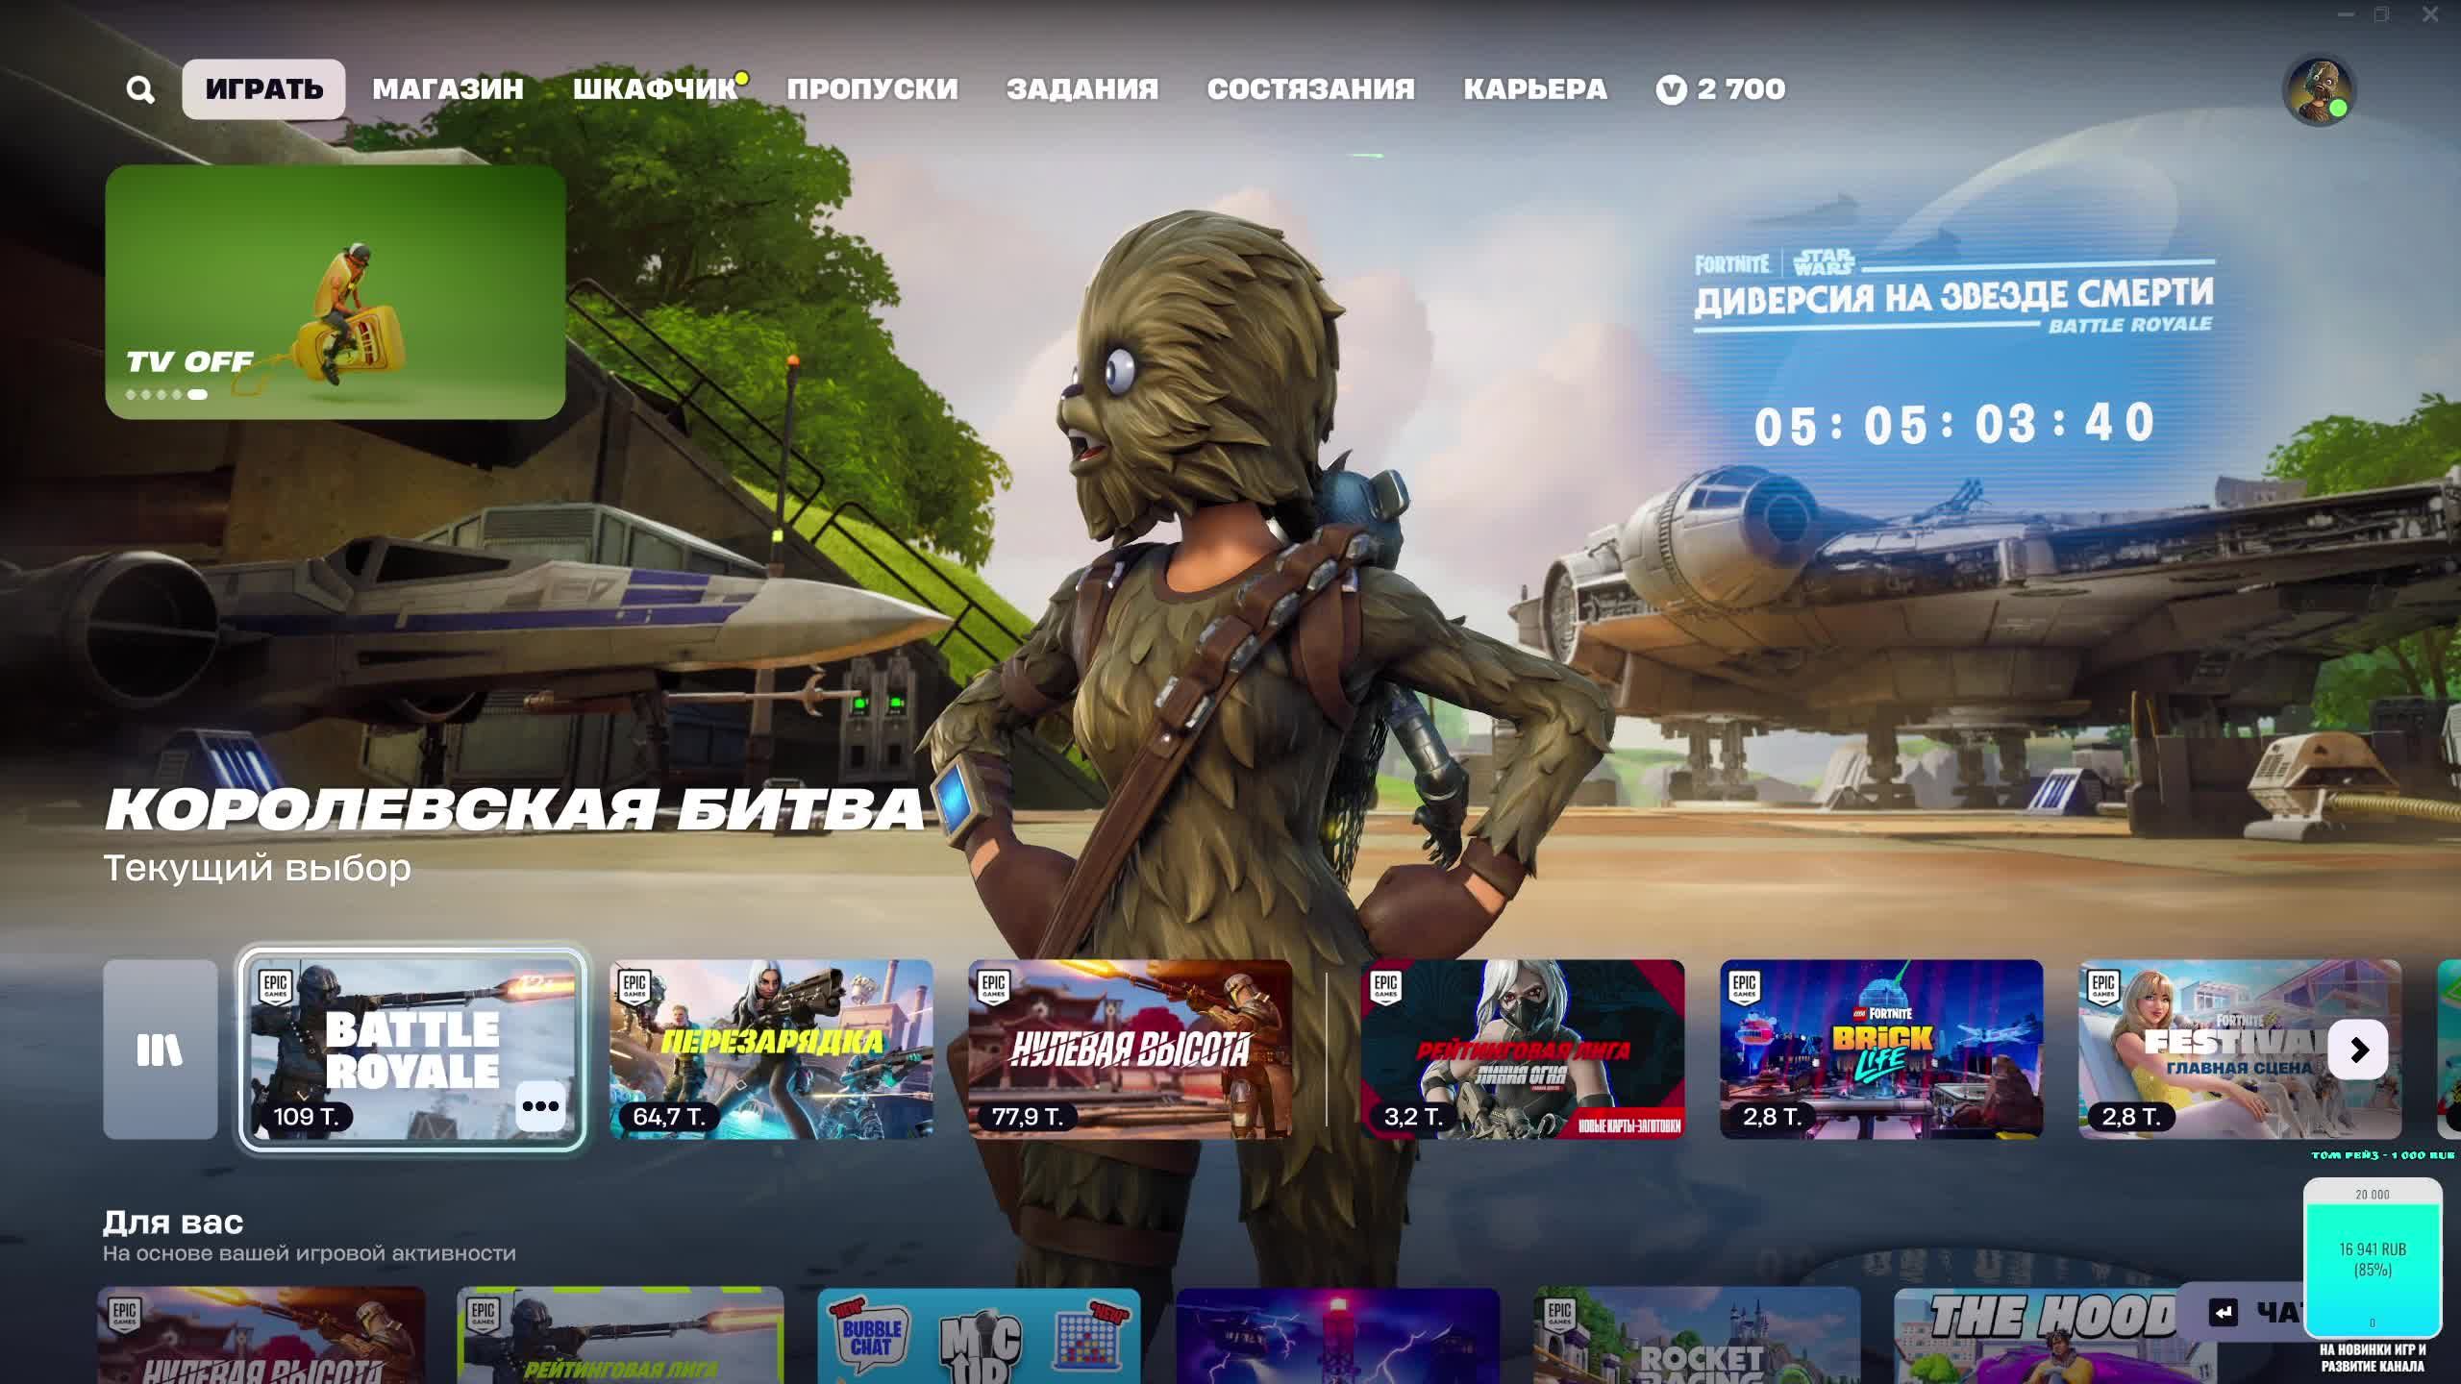2461x1384 pixels.
Task: Click the search magnifier icon
Action: tap(140, 89)
